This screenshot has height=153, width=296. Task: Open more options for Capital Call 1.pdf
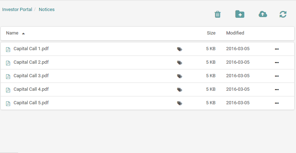click(x=277, y=49)
